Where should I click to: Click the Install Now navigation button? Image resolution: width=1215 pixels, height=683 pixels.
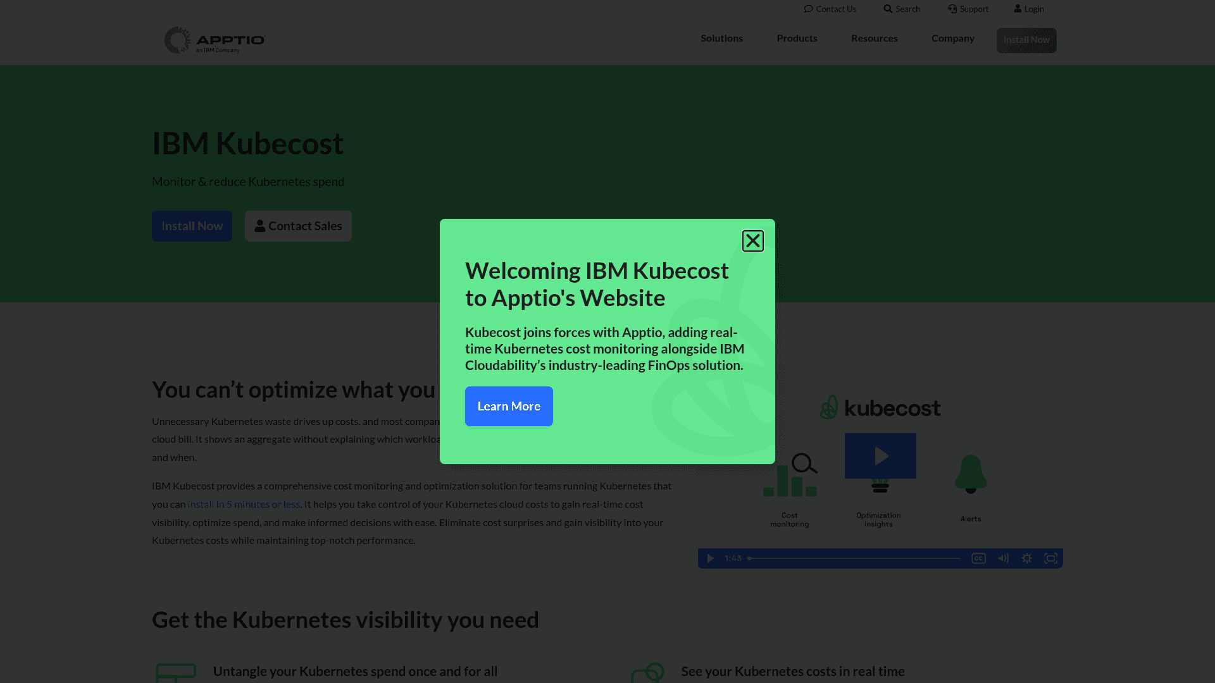1026,40
